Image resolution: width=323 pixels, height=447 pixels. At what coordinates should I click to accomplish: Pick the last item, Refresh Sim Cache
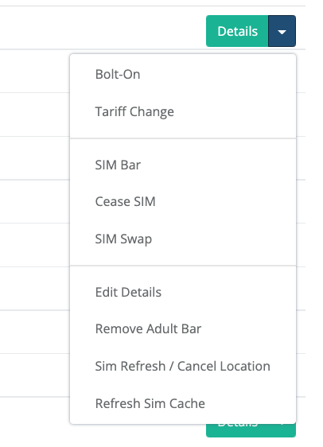(183, 403)
